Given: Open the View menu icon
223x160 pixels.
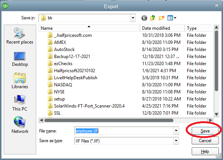Looking at the screenshot, I should click(172, 18).
